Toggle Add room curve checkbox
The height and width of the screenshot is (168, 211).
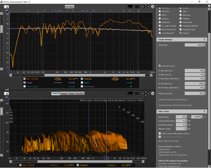coord(160,66)
